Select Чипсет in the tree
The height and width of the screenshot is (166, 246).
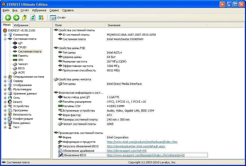point(23,64)
